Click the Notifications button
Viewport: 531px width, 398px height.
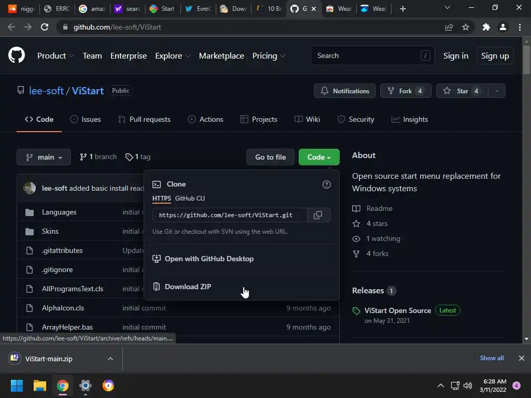pyautogui.click(x=345, y=91)
